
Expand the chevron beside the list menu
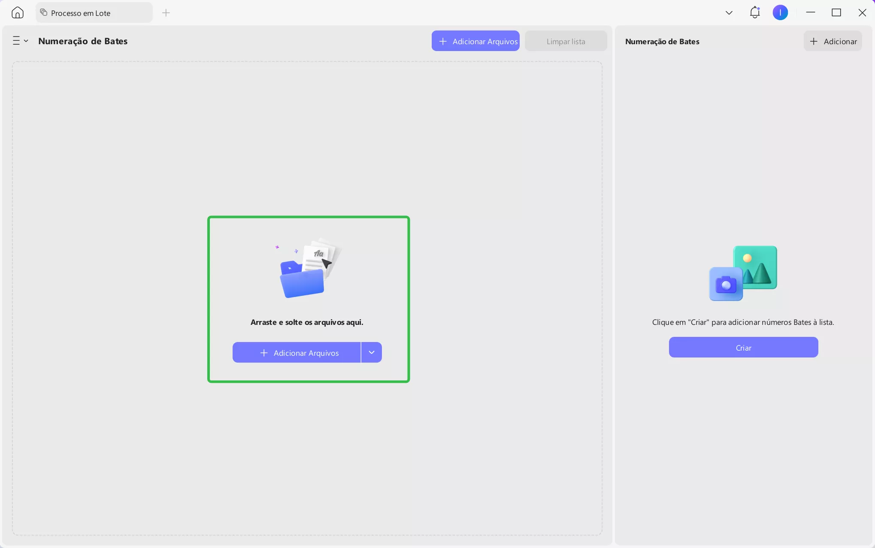pos(26,41)
